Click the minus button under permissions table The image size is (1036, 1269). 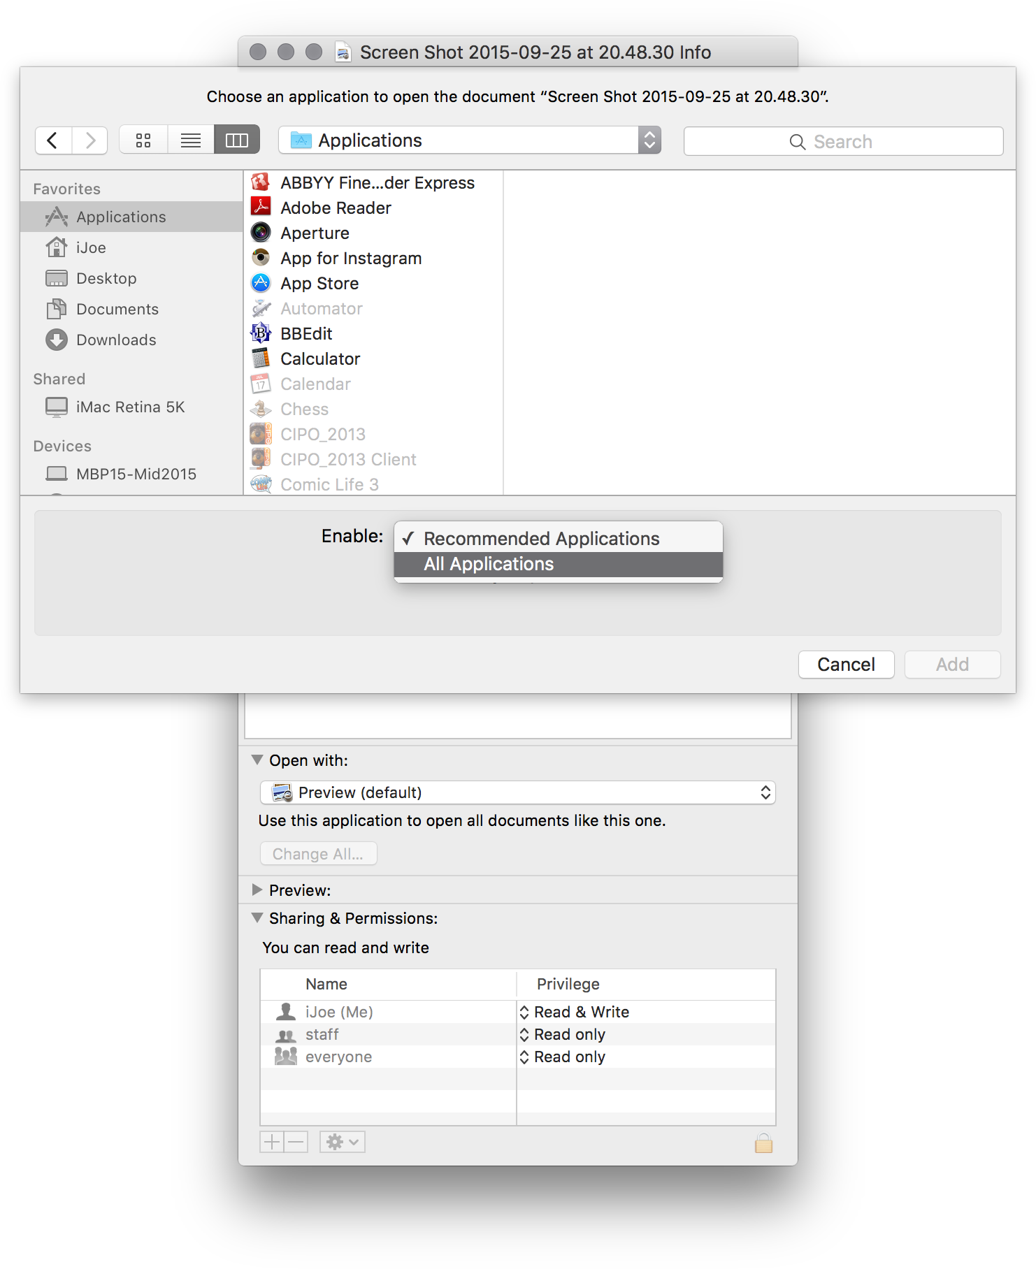coord(296,1143)
